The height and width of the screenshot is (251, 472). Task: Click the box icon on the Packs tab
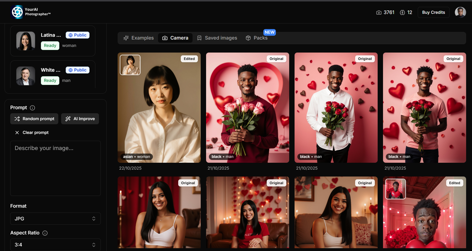click(x=248, y=38)
